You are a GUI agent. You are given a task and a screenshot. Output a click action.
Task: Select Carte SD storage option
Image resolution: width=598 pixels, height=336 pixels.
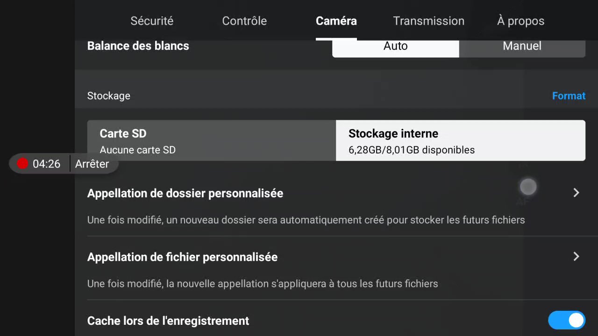pyautogui.click(x=212, y=140)
